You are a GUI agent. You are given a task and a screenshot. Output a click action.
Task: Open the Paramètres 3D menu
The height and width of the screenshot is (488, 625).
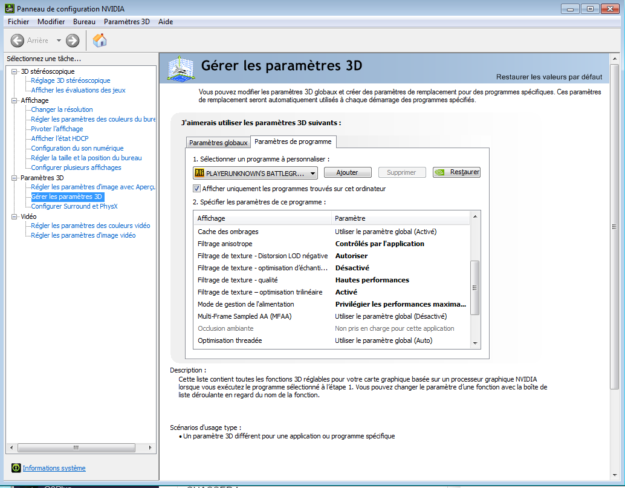[126, 22]
